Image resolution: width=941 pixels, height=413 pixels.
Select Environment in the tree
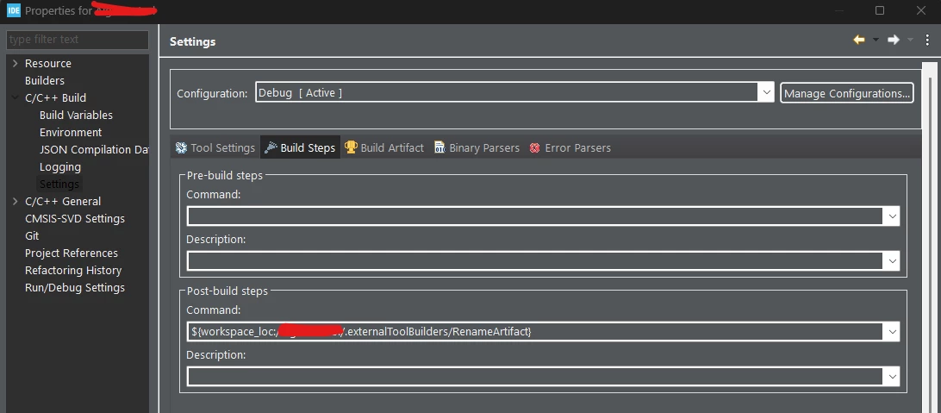point(71,132)
